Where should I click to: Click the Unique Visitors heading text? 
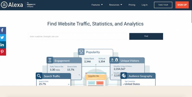tap(130, 61)
